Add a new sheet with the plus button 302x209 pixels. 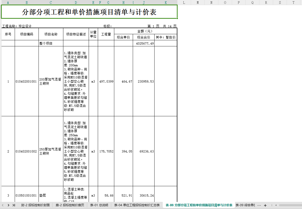[x=265, y=205]
